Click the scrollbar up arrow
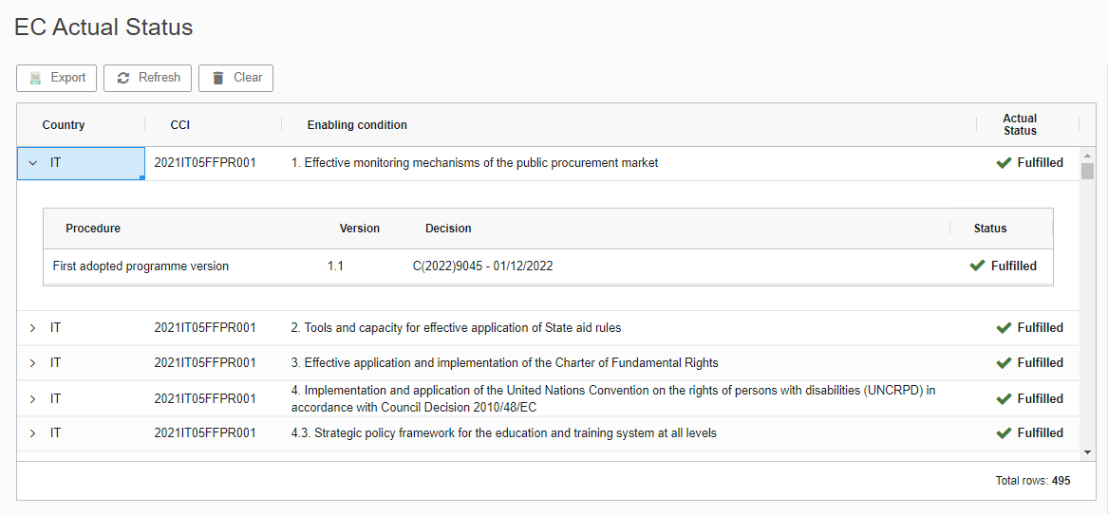The width and height of the screenshot is (1108, 514). [1087, 155]
